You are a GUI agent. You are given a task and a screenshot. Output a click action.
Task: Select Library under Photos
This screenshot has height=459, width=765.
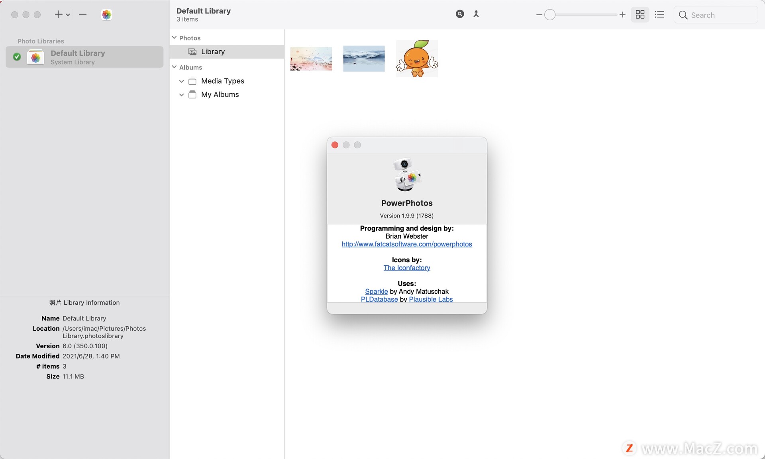coord(227,52)
